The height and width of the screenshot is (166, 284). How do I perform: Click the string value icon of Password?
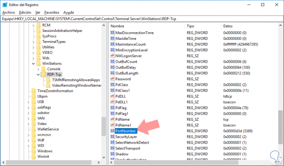(112, 79)
